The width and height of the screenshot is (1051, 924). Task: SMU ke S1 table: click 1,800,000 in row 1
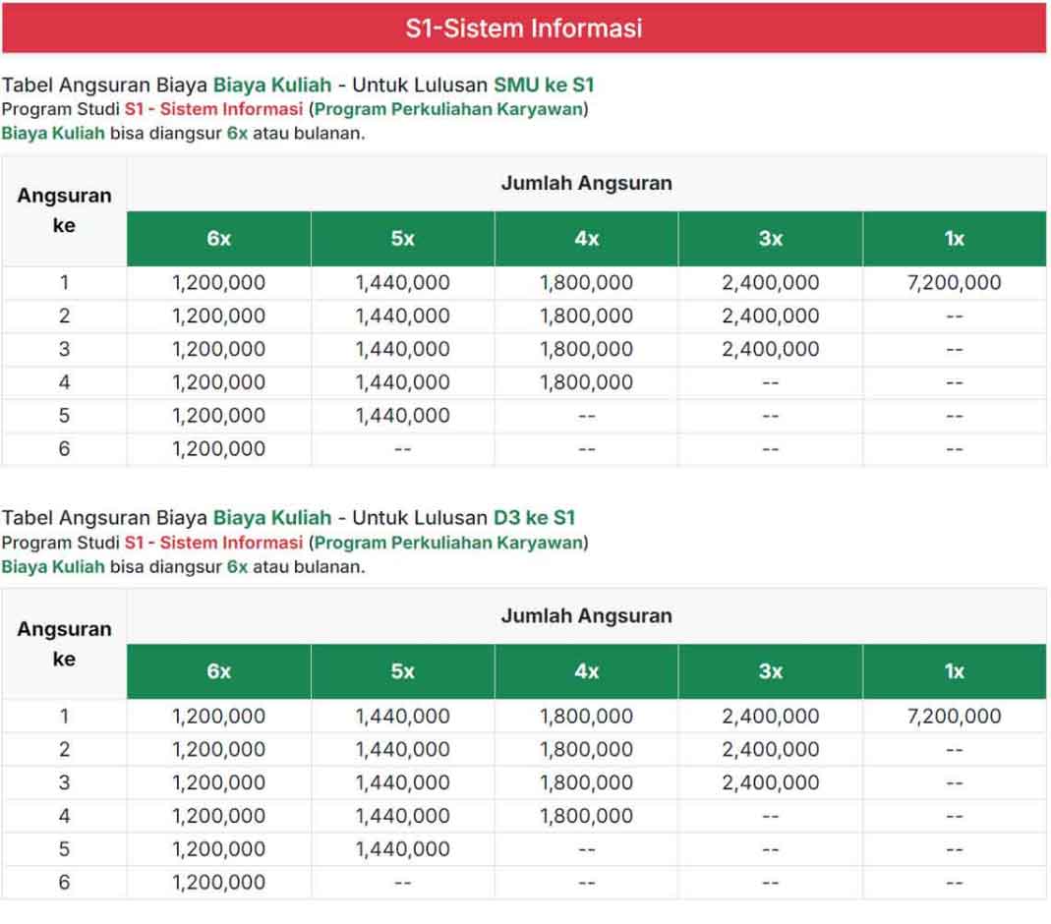pos(587,283)
